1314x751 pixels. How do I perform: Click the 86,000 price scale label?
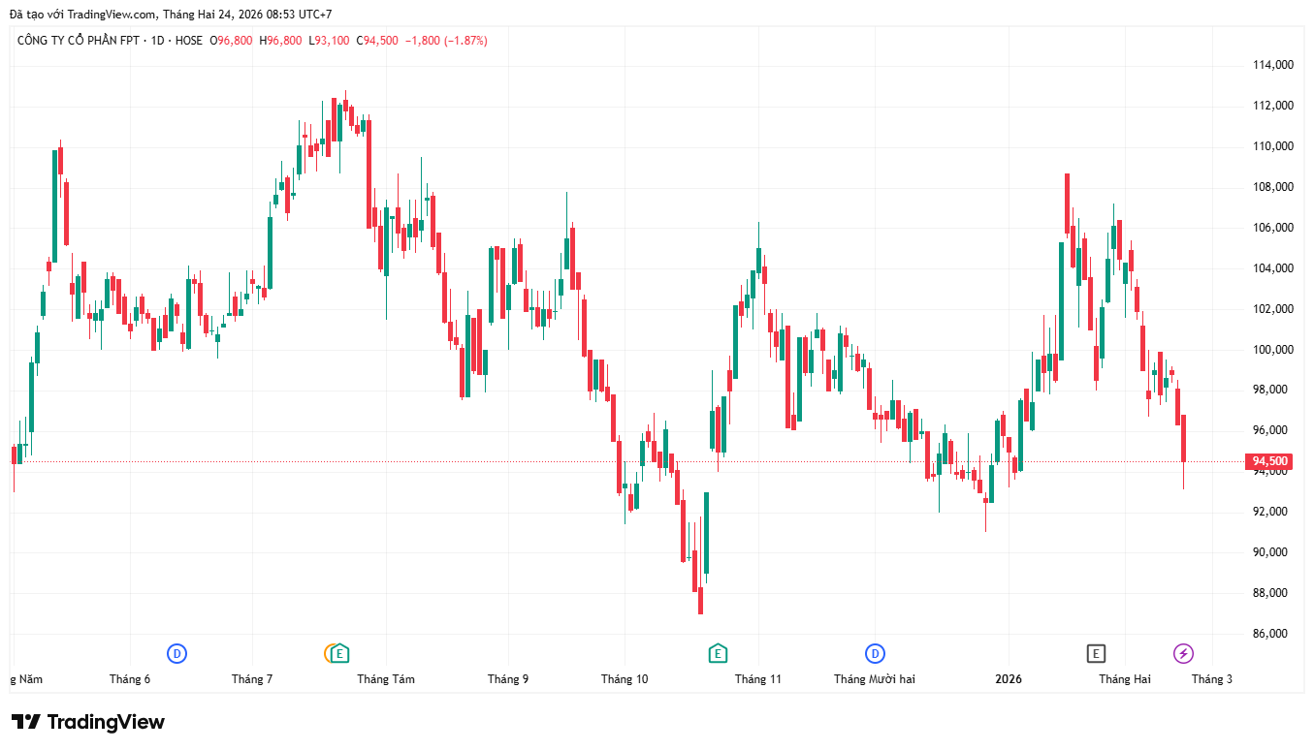(x=1272, y=634)
